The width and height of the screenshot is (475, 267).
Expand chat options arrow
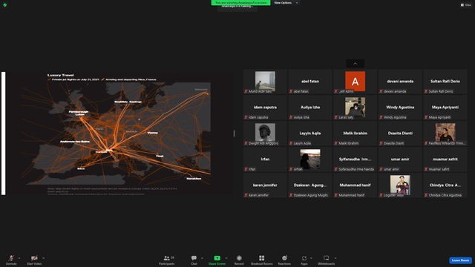click(x=202, y=258)
